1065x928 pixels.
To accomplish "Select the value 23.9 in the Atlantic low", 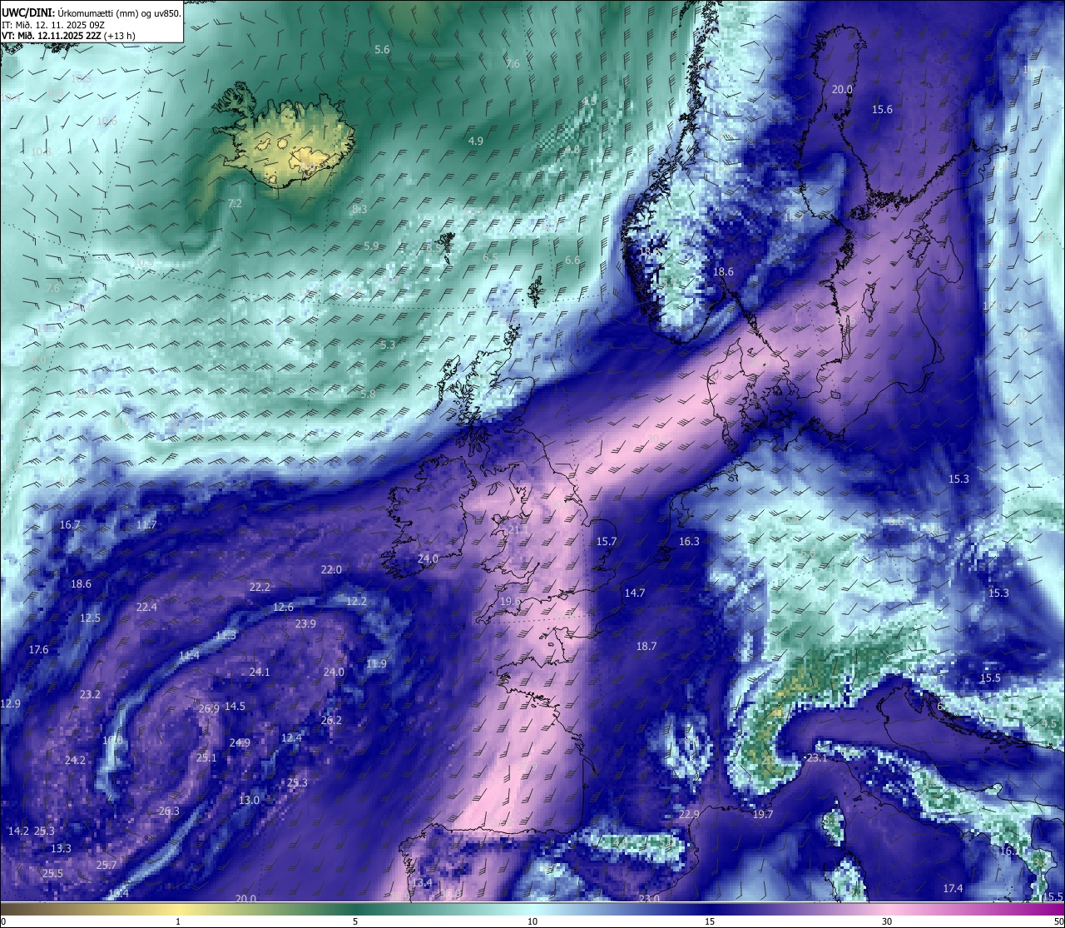I will click(x=305, y=624).
